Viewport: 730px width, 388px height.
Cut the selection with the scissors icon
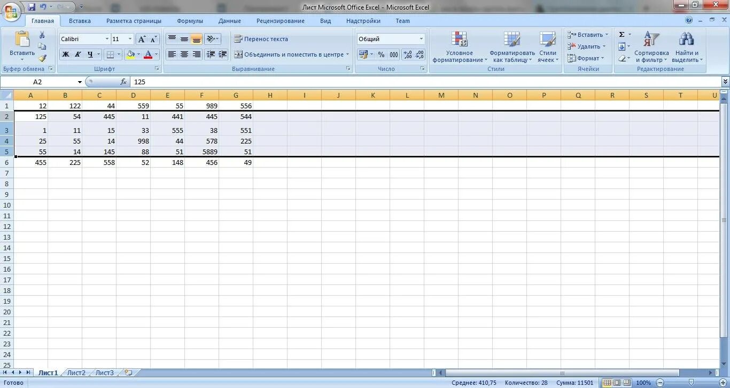tap(42, 35)
